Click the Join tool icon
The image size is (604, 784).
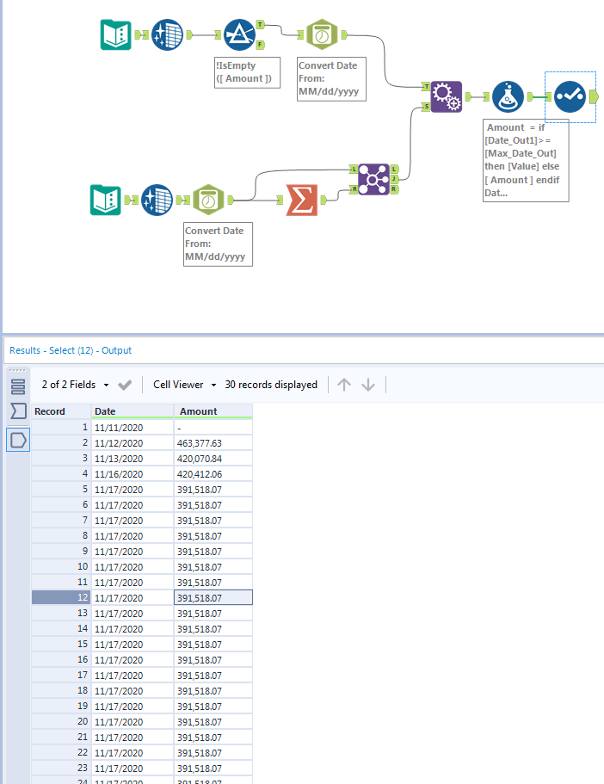tap(373, 179)
